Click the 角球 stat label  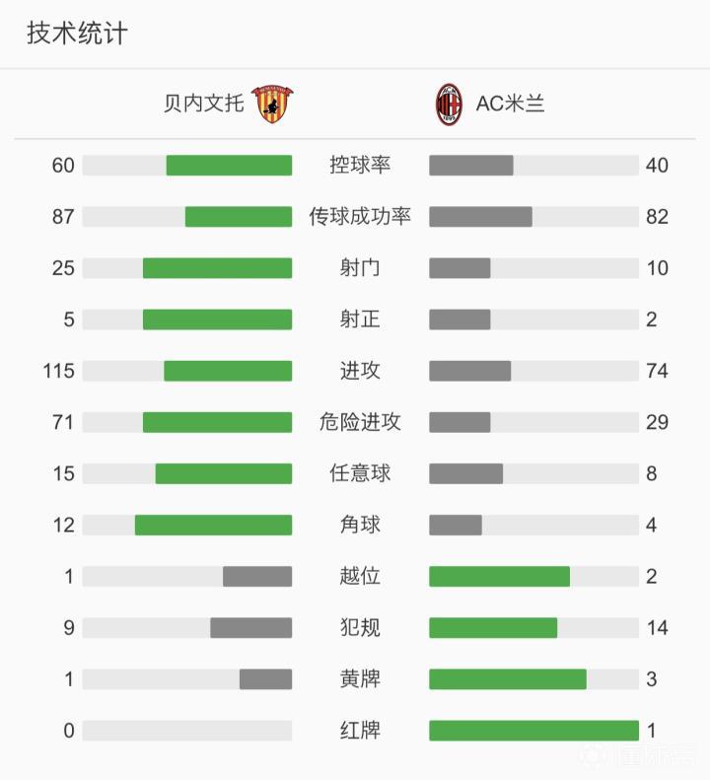(x=360, y=525)
